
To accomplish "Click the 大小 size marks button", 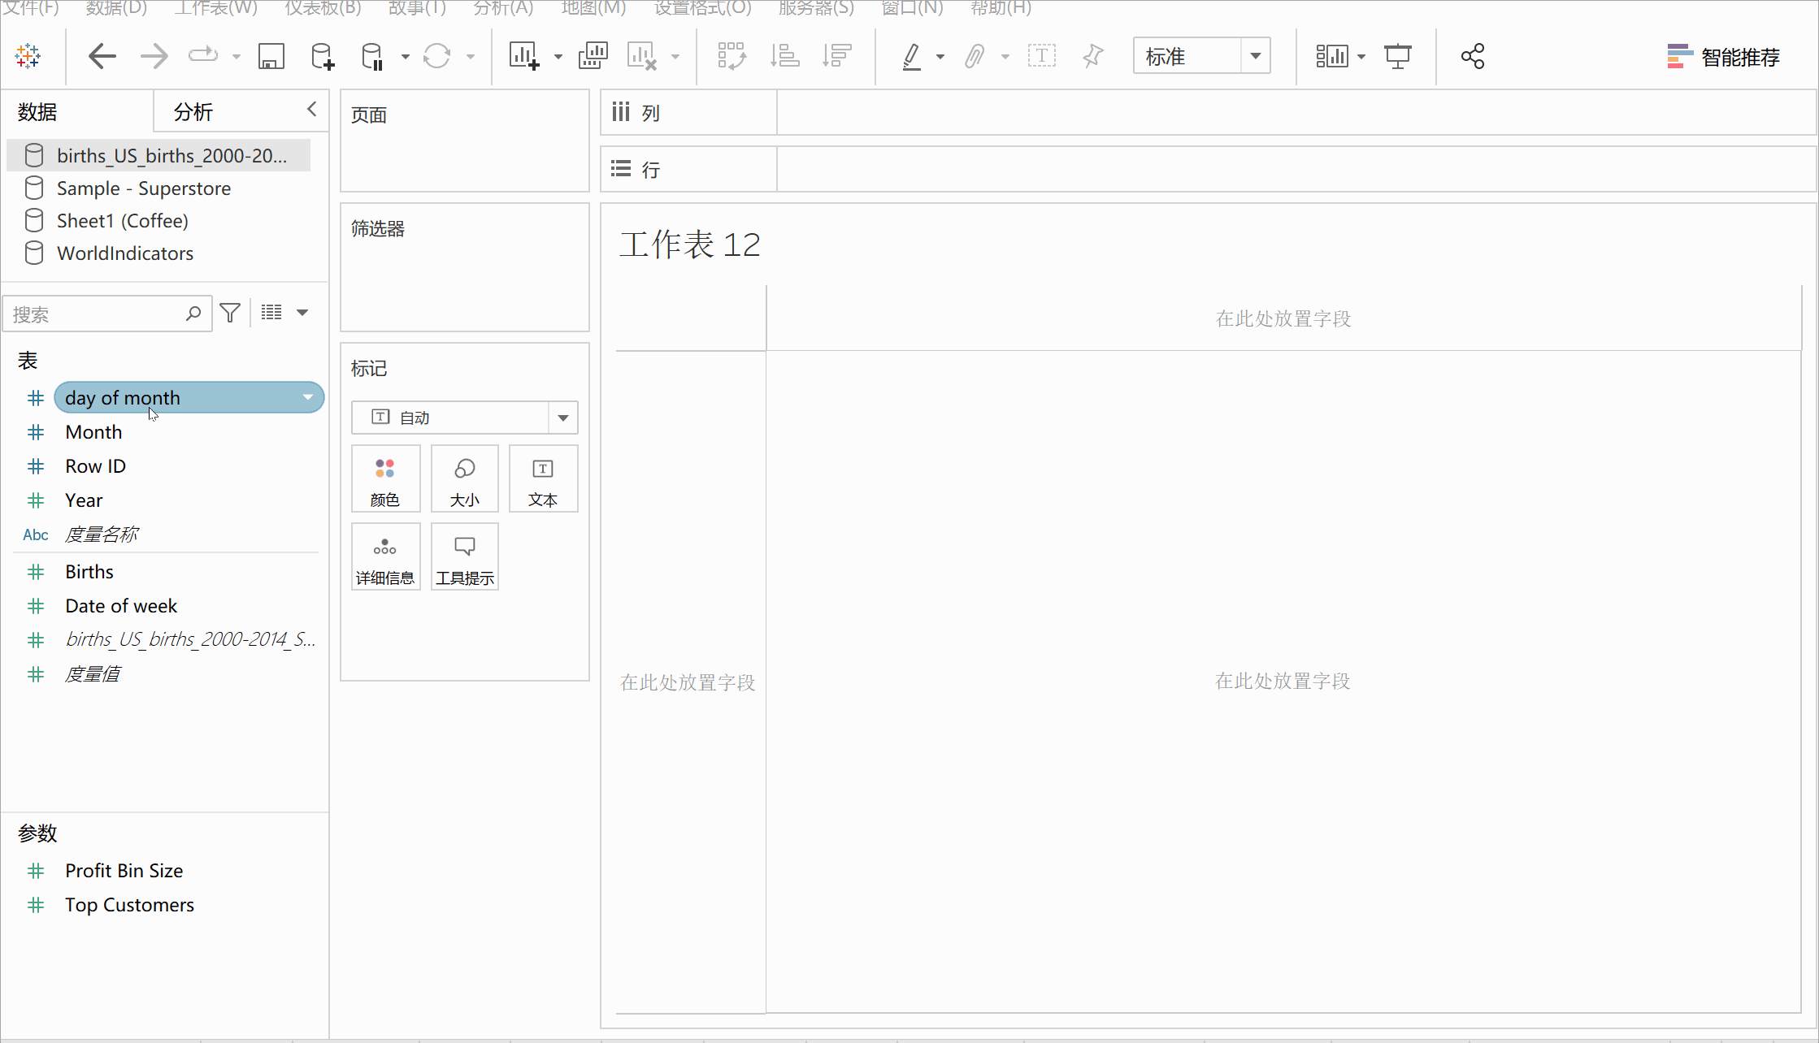I will pyautogui.click(x=464, y=479).
